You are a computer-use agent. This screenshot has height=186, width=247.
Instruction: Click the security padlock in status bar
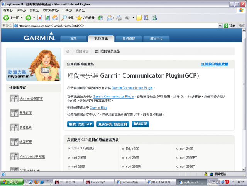206,174
